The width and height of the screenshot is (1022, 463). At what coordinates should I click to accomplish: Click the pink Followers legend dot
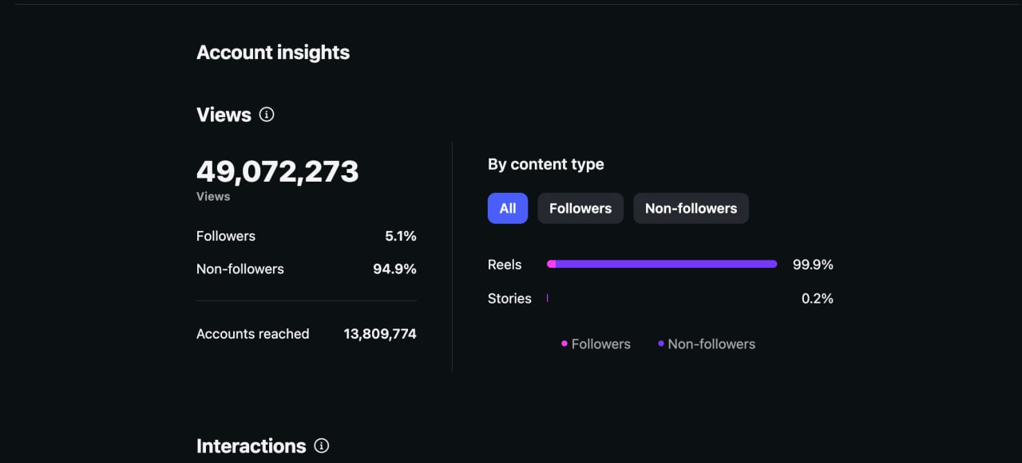(564, 343)
